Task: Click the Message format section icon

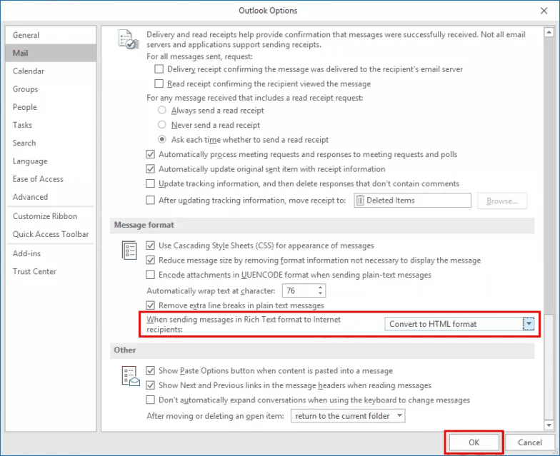Action: 129,250
